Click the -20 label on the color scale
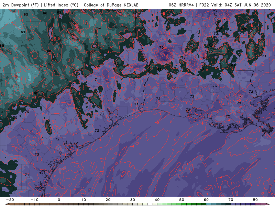This screenshot has width=275, height=206. tap(10, 200)
